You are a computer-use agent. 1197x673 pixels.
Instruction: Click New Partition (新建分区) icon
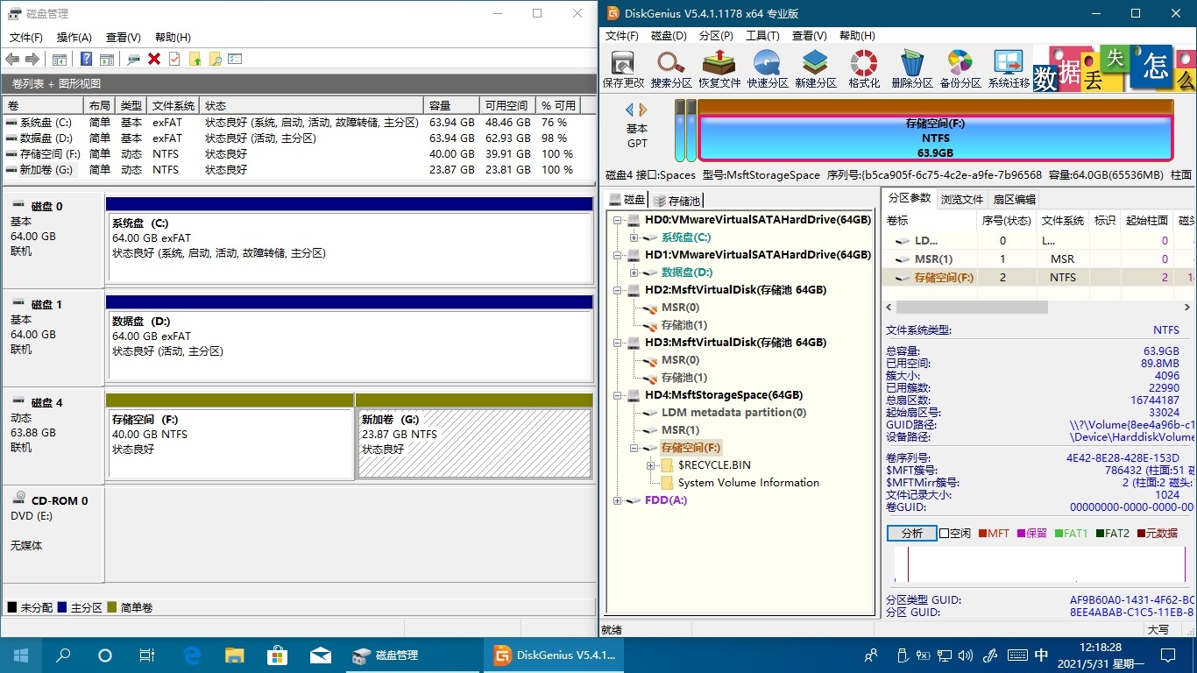816,69
